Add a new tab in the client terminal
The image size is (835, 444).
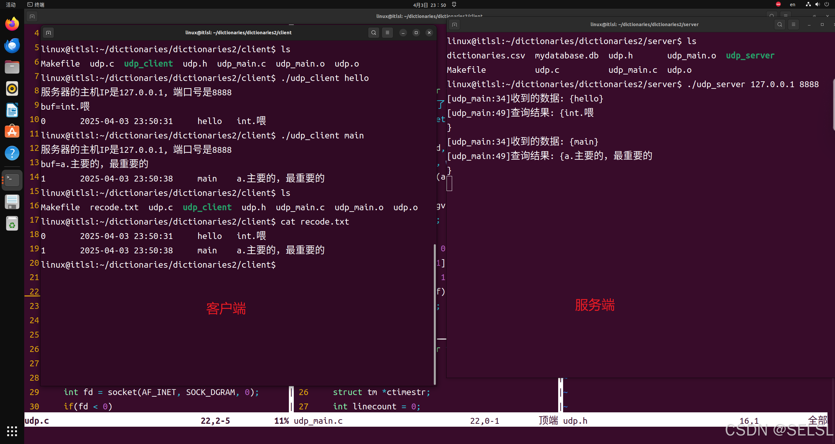coord(48,33)
